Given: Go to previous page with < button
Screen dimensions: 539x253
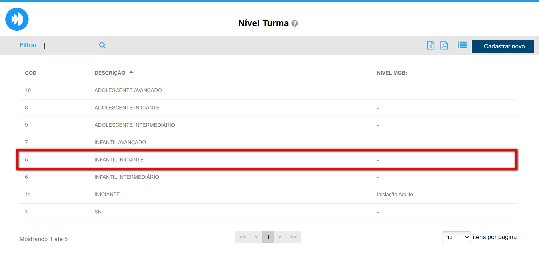Looking at the screenshot, I should [x=256, y=237].
